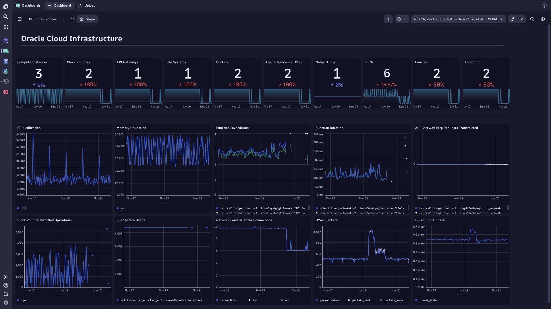Open the user profile avatar
The width and height of the screenshot is (551, 309).
[x=6, y=302]
